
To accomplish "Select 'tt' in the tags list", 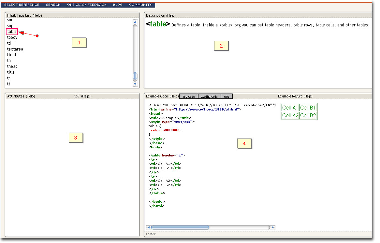I will [x=9, y=84].
